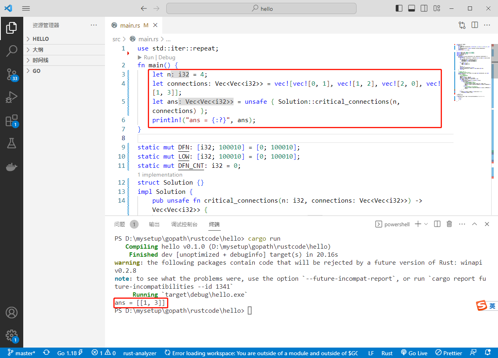The height and width of the screenshot is (358, 498).
Task: Start Go Live server from status bar
Action: [x=414, y=353]
